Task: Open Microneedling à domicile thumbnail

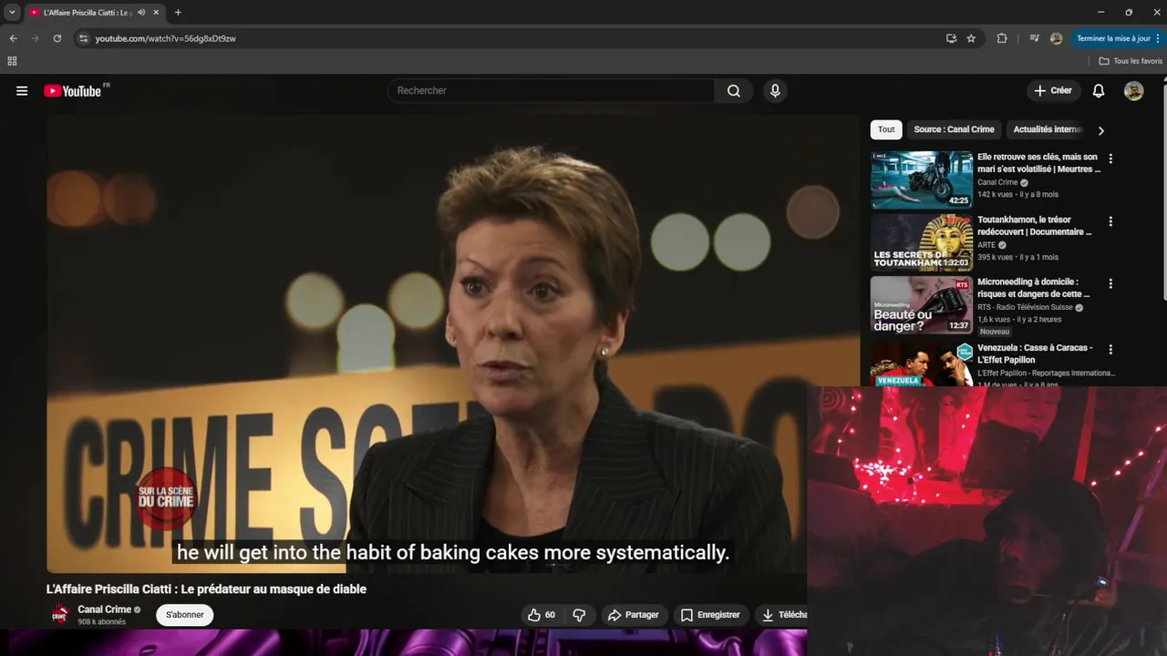Action: pyautogui.click(x=921, y=305)
